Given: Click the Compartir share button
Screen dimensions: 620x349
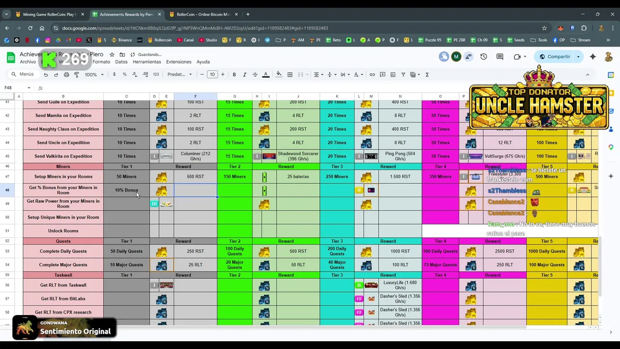Looking at the screenshot, I should (x=555, y=57).
